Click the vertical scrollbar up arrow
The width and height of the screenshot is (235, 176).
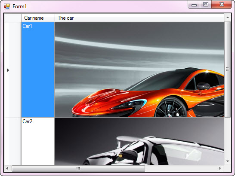pos(228,17)
